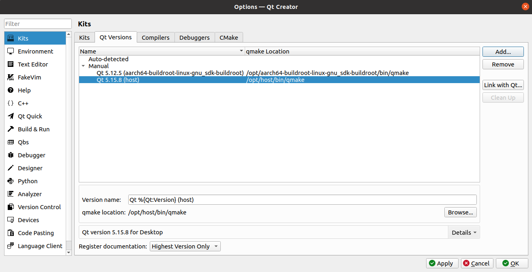Open the Code Pasting icon
This screenshot has width=532, height=272.
(x=11, y=233)
